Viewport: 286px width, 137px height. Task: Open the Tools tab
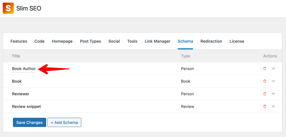[x=132, y=41]
